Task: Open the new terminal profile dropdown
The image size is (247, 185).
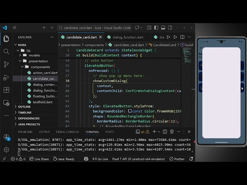Action: pos(159,132)
